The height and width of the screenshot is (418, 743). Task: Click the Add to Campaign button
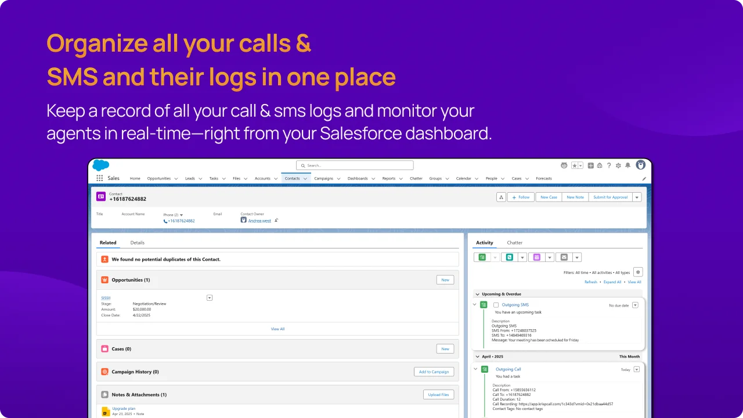pyautogui.click(x=434, y=372)
